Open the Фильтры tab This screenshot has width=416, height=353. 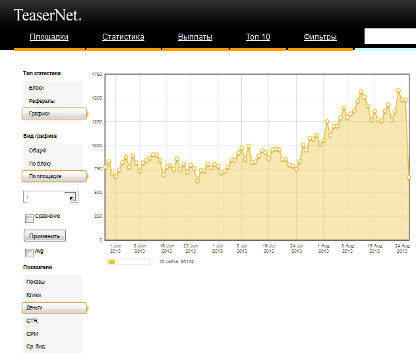click(x=320, y=37)
